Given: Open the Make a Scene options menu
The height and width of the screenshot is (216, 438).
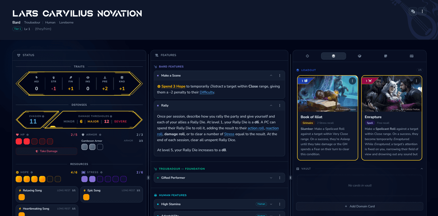Looking at the screenshot, I should click(280, 76).
